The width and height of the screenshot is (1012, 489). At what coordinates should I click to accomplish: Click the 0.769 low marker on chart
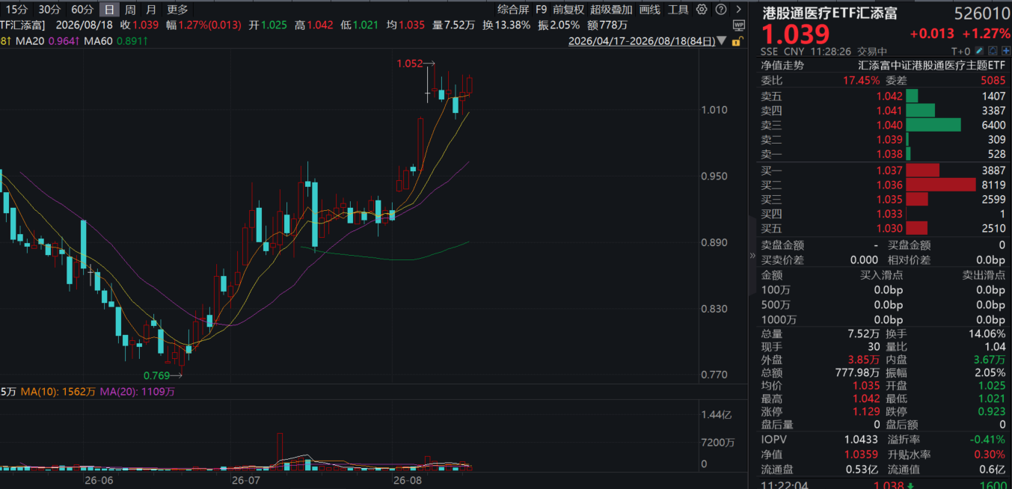pyautogui.click(x=156, y=375)
